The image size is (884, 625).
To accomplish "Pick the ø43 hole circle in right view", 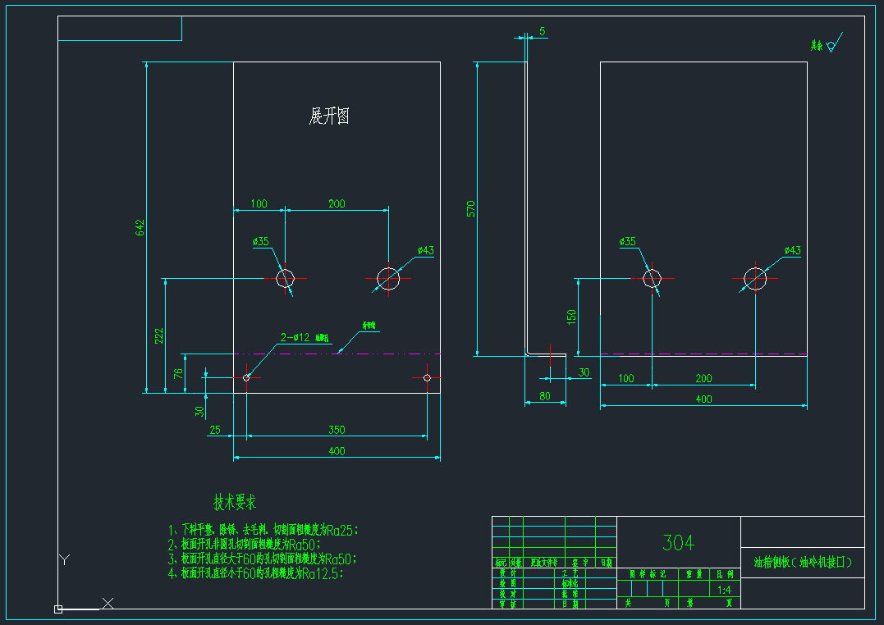I will [x=755, y=278].
